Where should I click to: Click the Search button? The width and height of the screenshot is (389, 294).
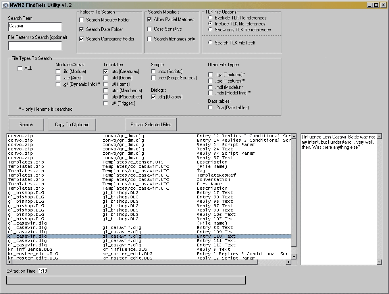click(26, 125)
